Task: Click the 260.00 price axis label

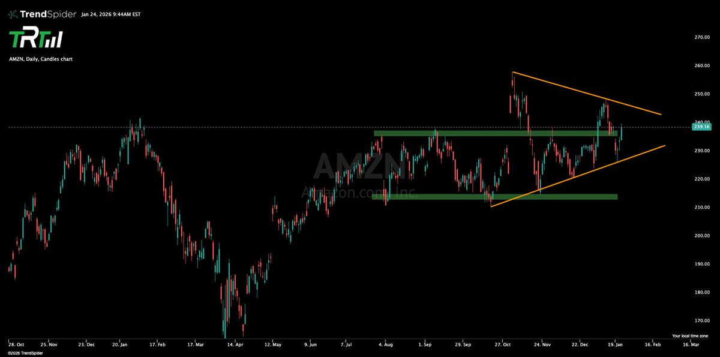Action: pos(702,65)
